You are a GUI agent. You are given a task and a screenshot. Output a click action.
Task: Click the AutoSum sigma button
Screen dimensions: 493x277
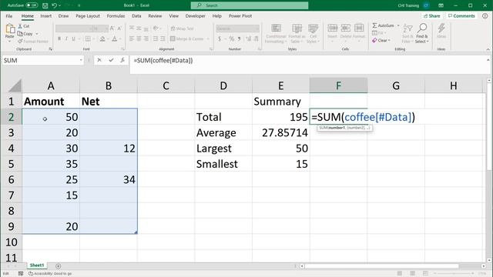(383, 25)
